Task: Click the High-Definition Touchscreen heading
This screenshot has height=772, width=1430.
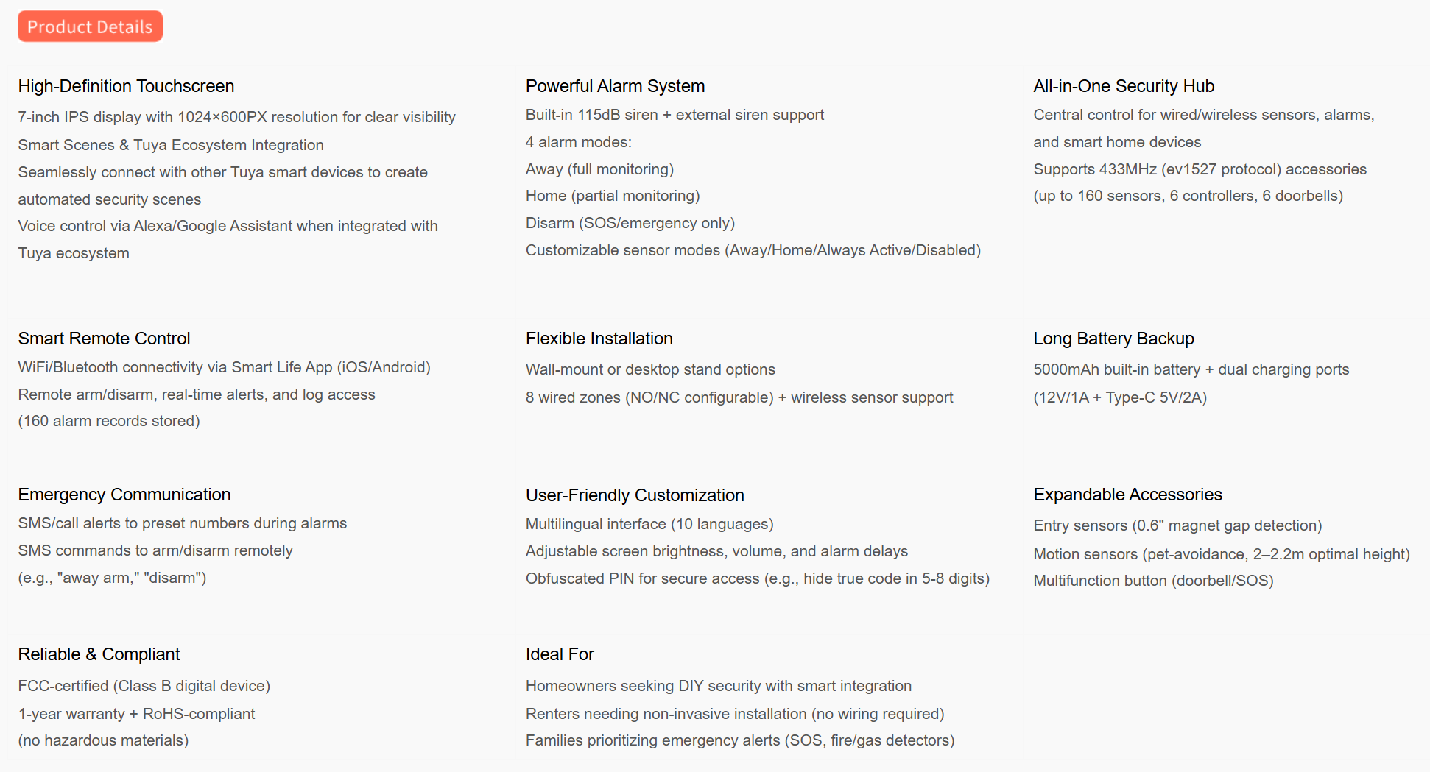Action: coord(126,86)
